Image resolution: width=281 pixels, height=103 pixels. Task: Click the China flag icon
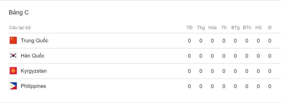coord(13,40)
